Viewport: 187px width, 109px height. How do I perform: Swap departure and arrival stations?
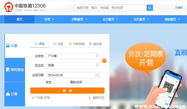(x=104, y=61)
